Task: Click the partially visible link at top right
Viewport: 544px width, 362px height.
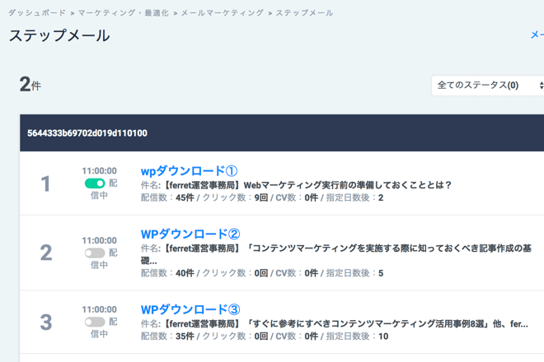Action: [x=537, y=35]
